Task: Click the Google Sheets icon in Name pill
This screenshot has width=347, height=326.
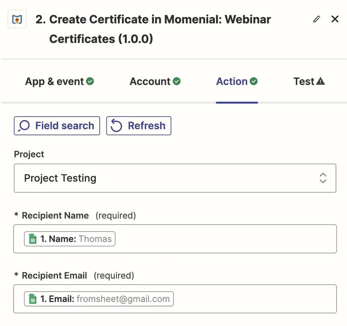Action: (33, 239)
